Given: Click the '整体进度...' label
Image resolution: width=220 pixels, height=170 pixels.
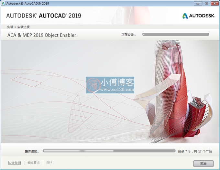Looking at the screenshot, I should 32,151.
